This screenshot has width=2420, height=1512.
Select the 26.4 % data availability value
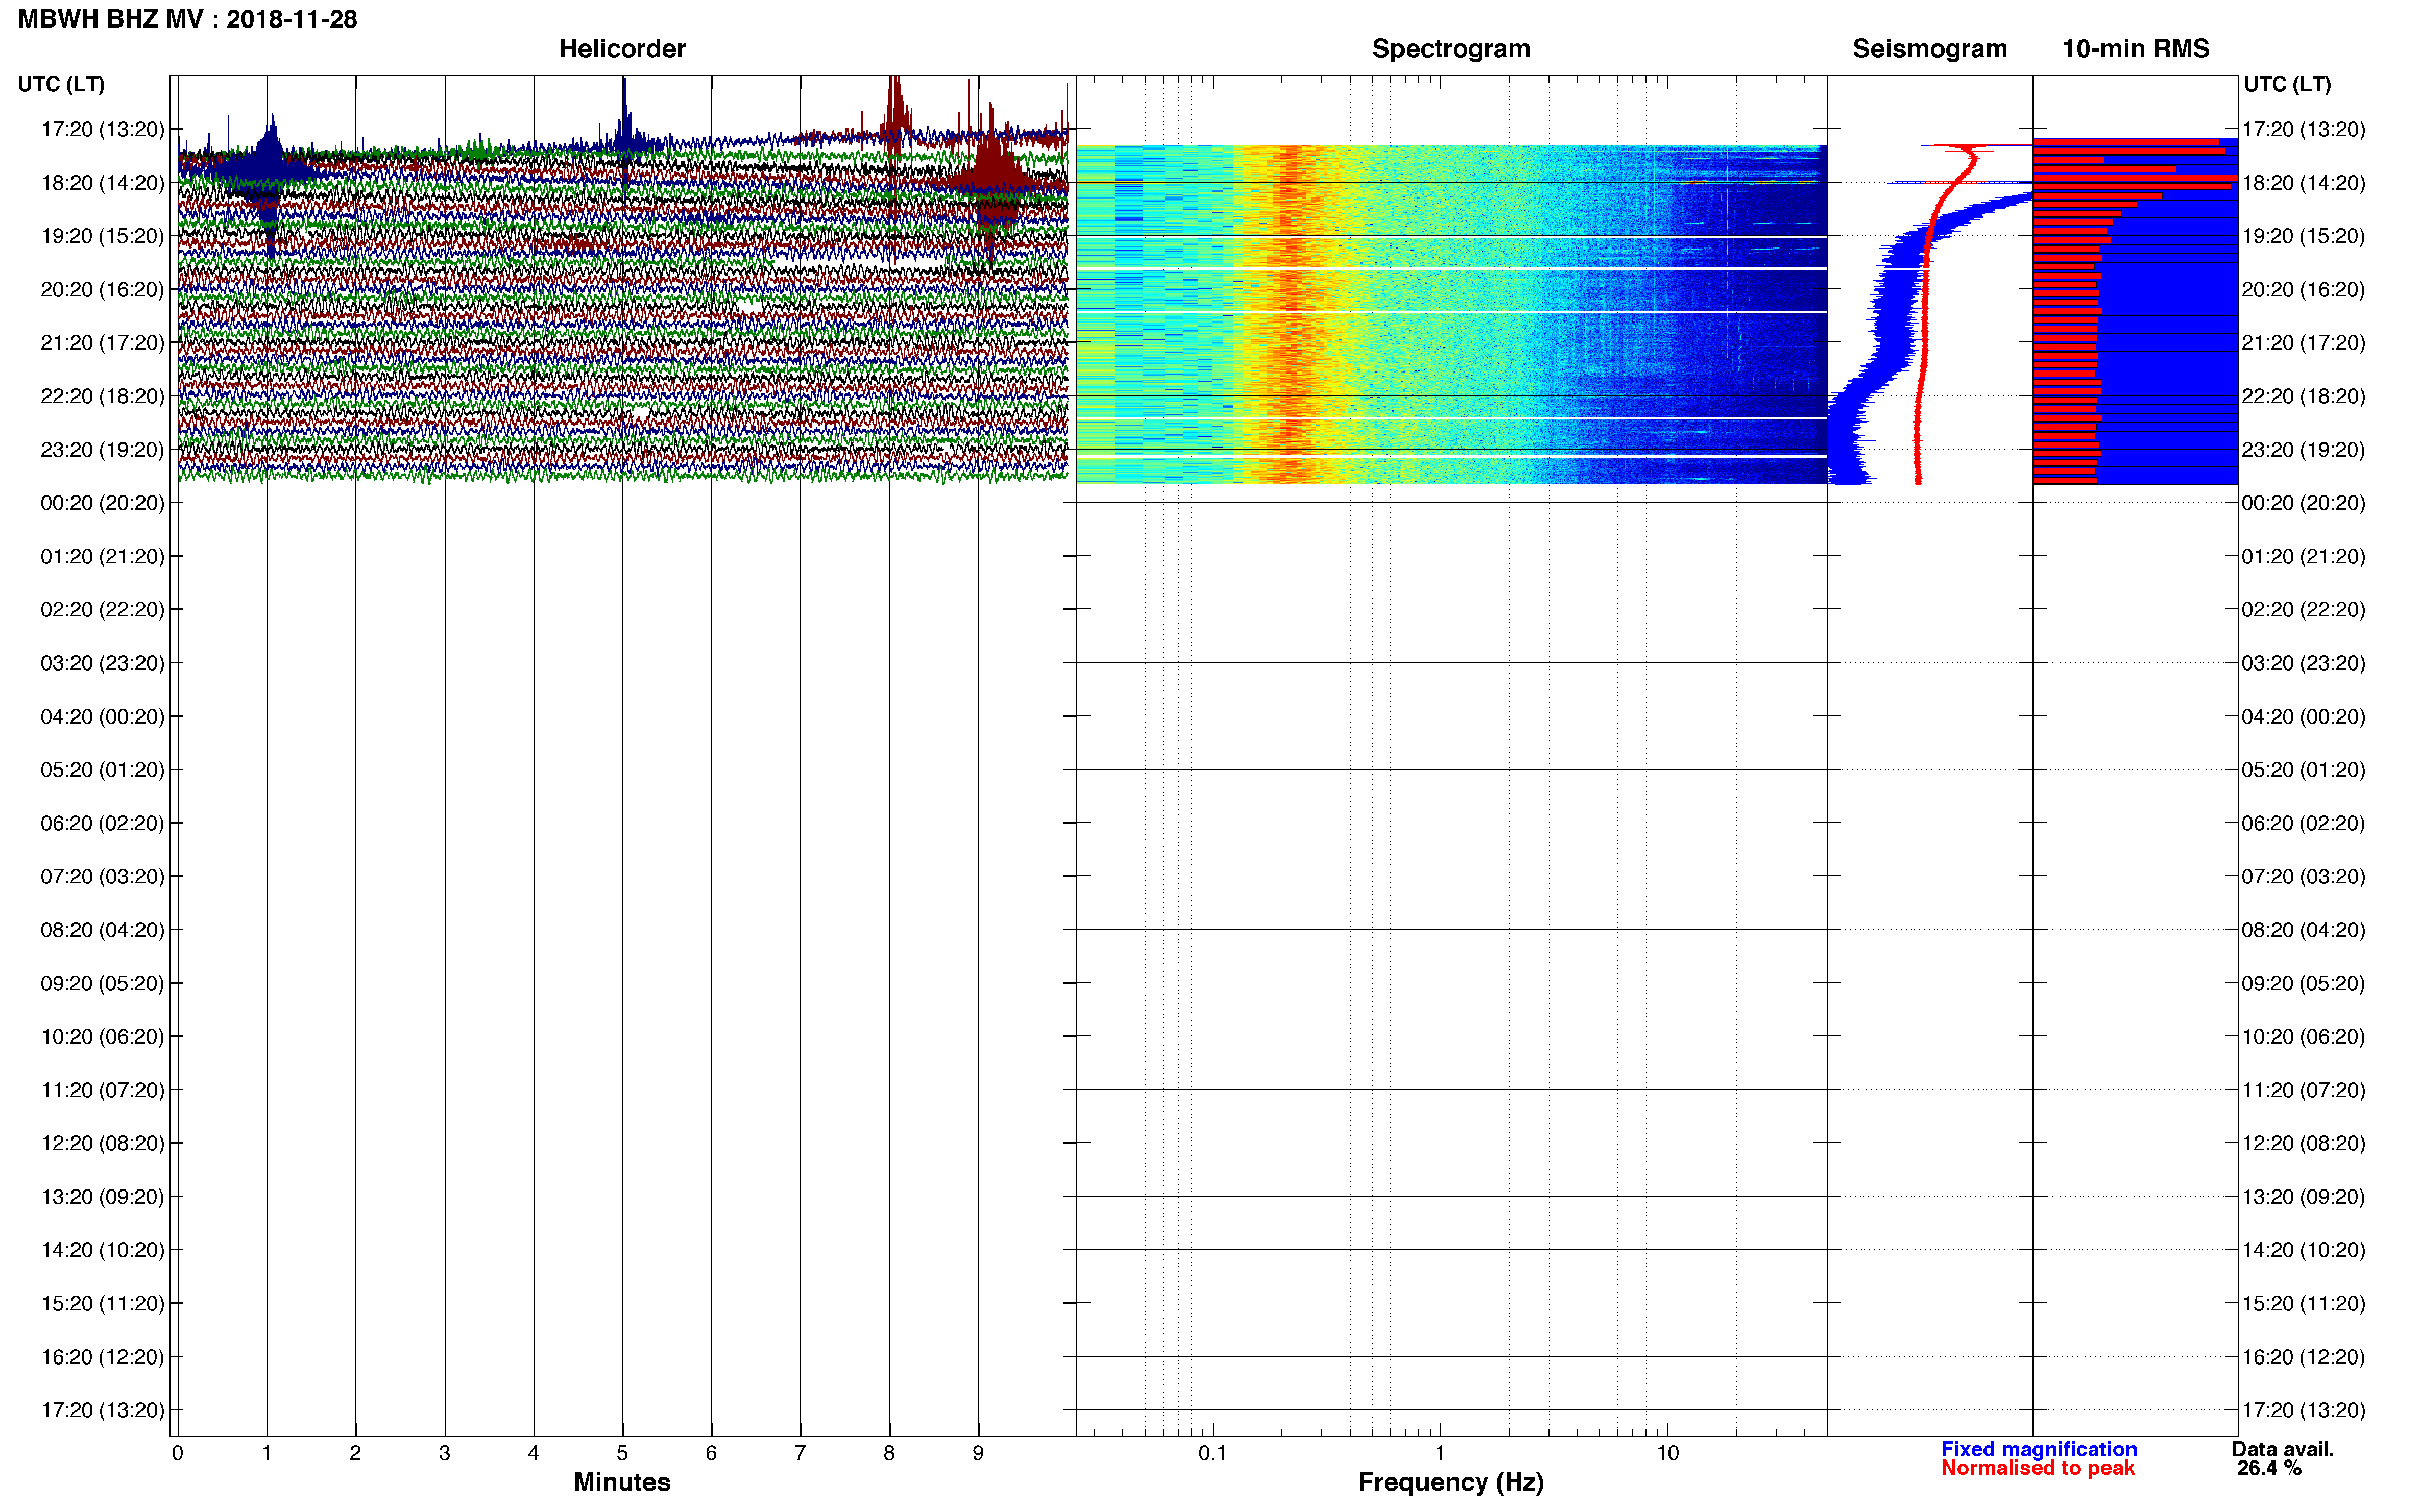click(x=2270, y=1468)
